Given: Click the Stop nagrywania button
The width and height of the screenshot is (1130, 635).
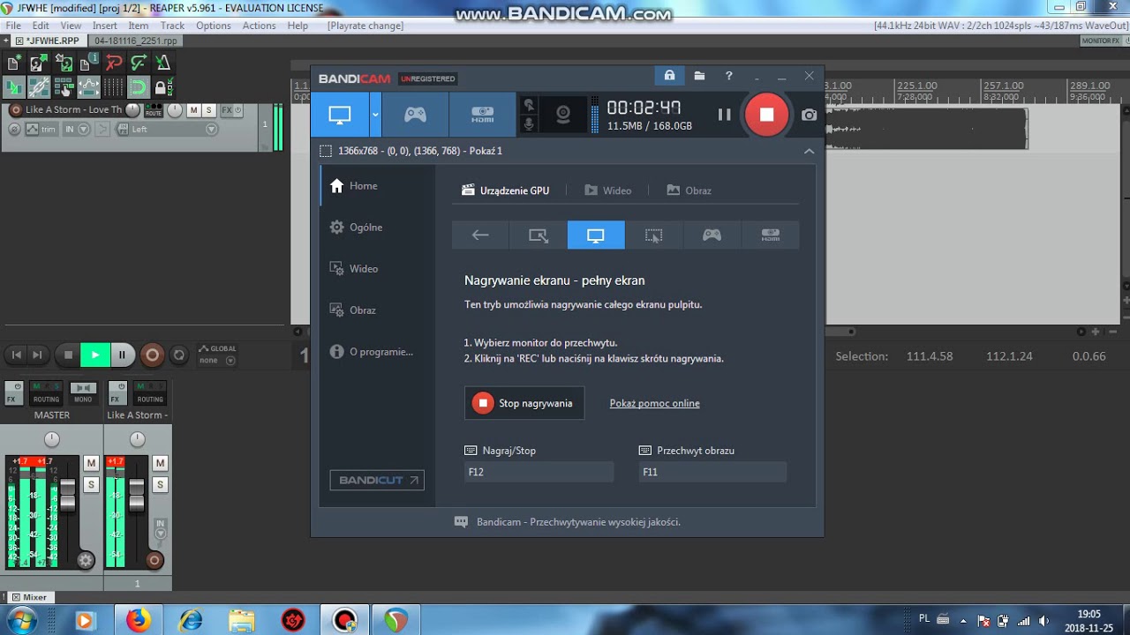Looking at the screenshot, I should [x=524, y=403].
